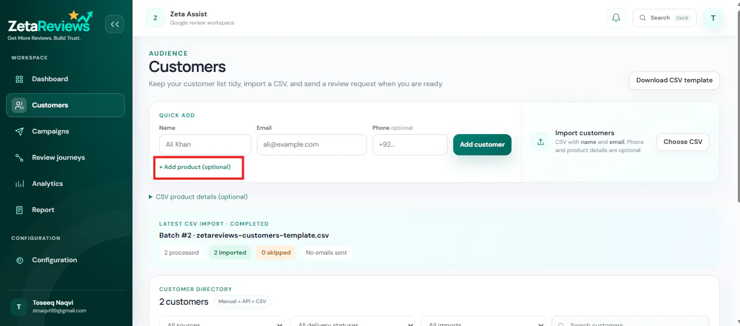The width and height of the screenshot is (740, 326).
Task: Click the "No emails sent" badge
Action: tap(327, 252)
